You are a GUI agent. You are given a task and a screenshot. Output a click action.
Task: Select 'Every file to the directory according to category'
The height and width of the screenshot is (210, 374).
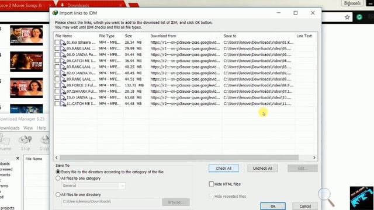[x=58, y=171]
